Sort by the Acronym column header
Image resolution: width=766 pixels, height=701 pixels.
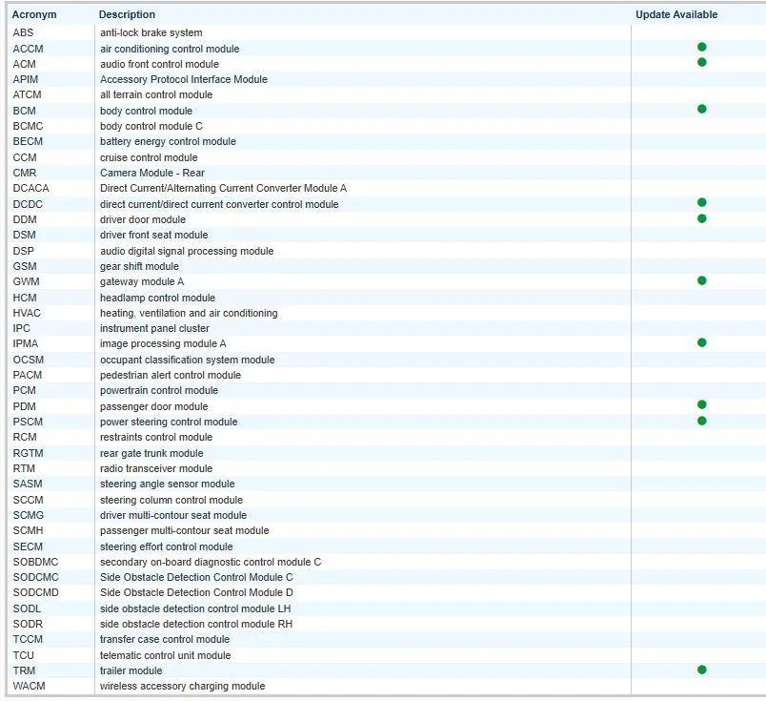point(34,14)
